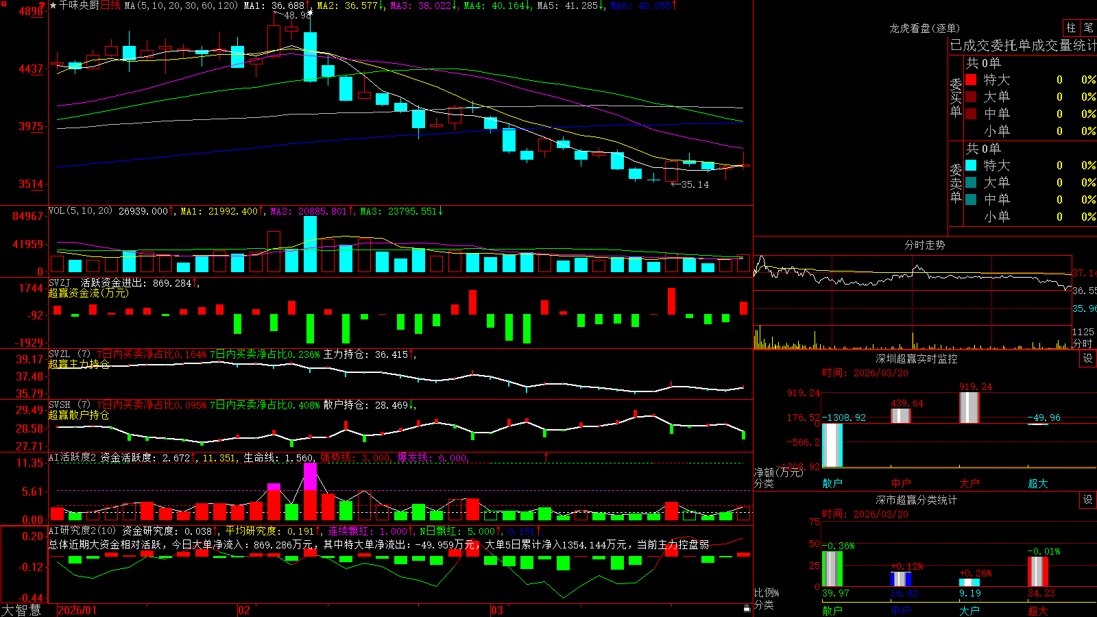Open 设 settings for 深市超赢分类统计
Viewport: 1097px width, 617px height.
1088,500
